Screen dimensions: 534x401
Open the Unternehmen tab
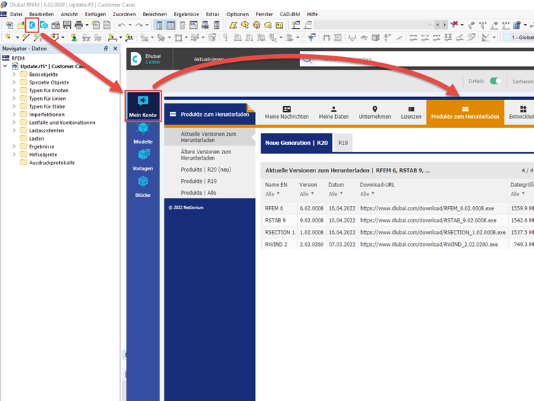(375, 113)
